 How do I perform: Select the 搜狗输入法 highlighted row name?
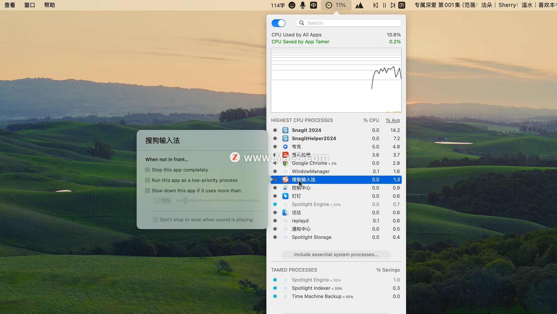[x=303, y=180]
